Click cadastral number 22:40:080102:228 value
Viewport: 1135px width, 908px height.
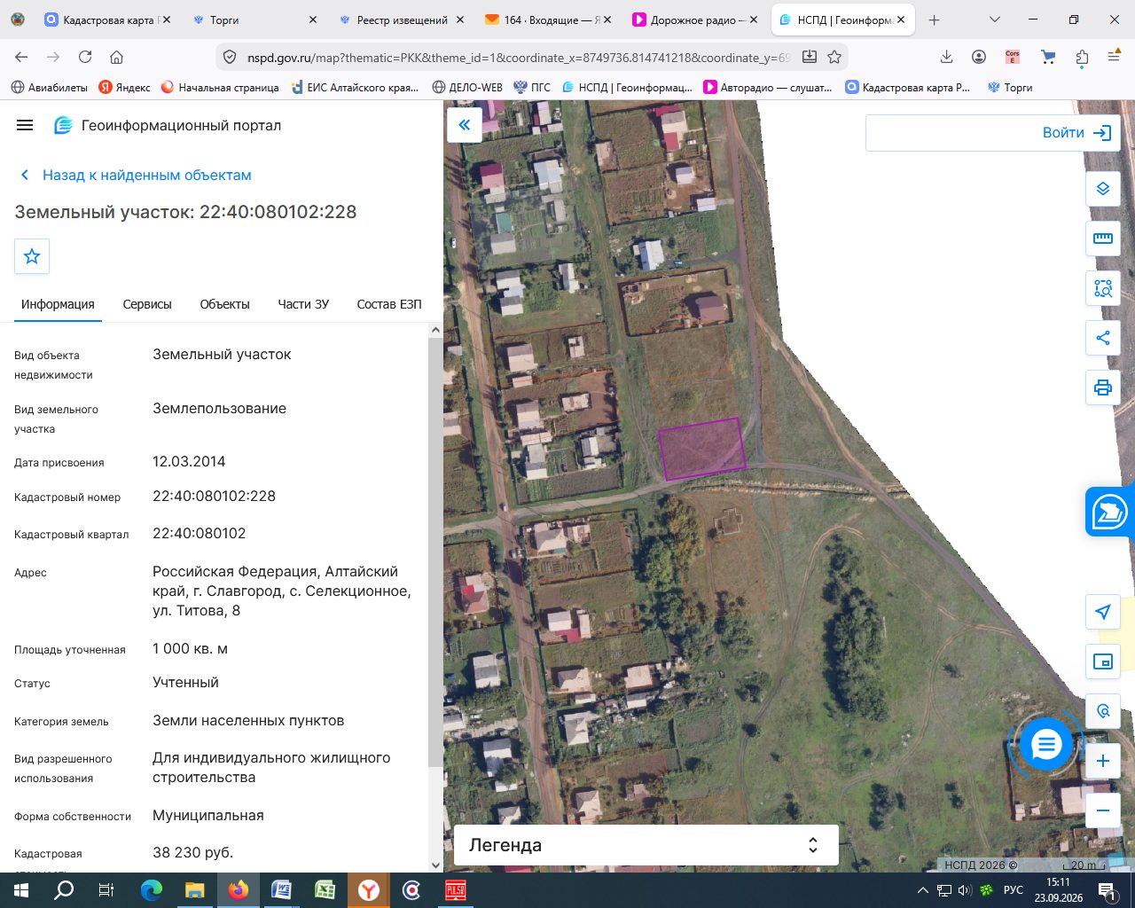(214, 497)
